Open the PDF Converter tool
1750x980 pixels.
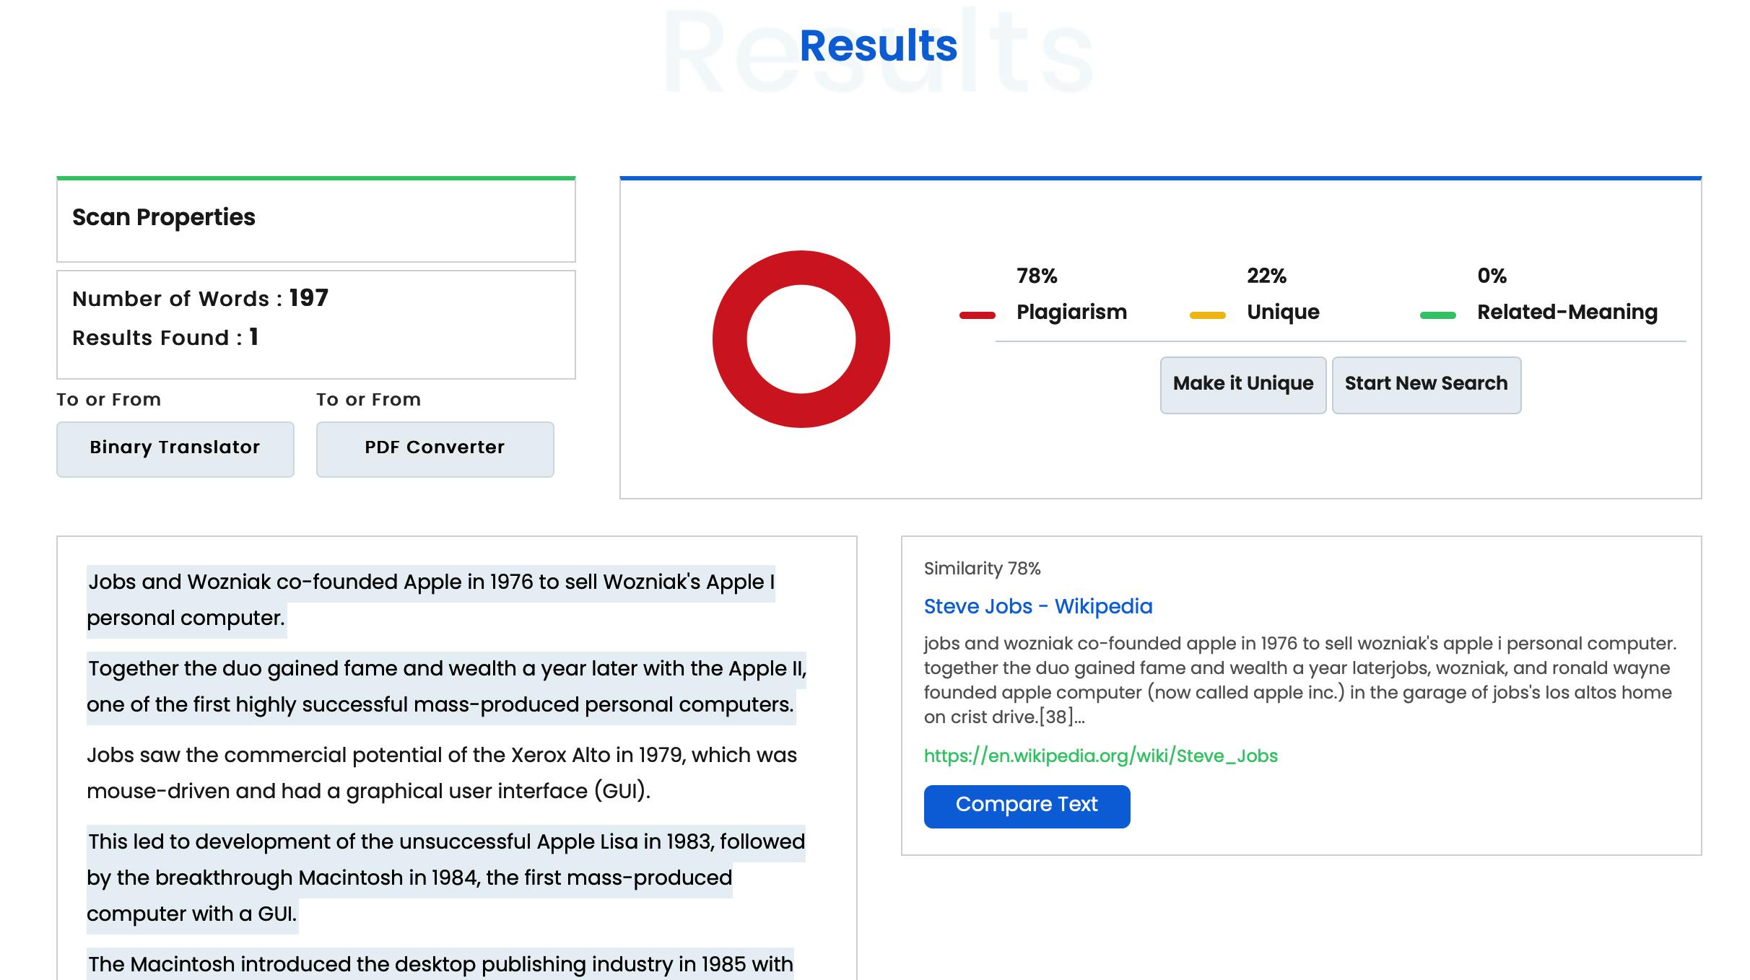coord(435,448)
